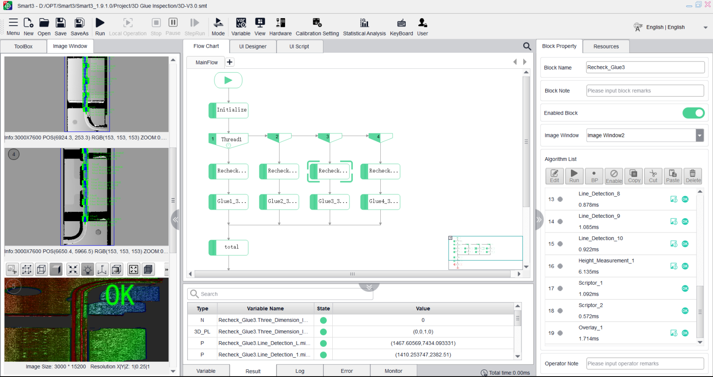Click the flow chart search magnifier icon
Image resolution: width=713 pixels, height=377 pixels.
click(527, 46)
